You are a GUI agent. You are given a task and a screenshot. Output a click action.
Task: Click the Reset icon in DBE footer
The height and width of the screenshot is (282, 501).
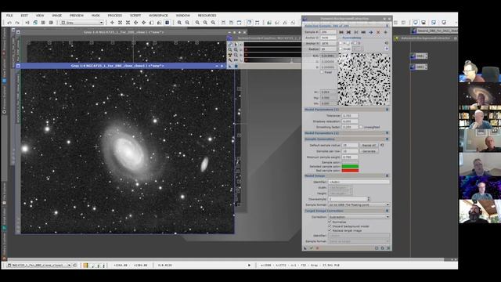pyautogui.click(x=388, y=248)
